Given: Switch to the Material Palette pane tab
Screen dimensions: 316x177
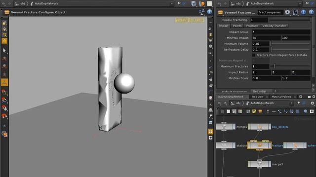Looking at the screenshot, I should 281,97.
